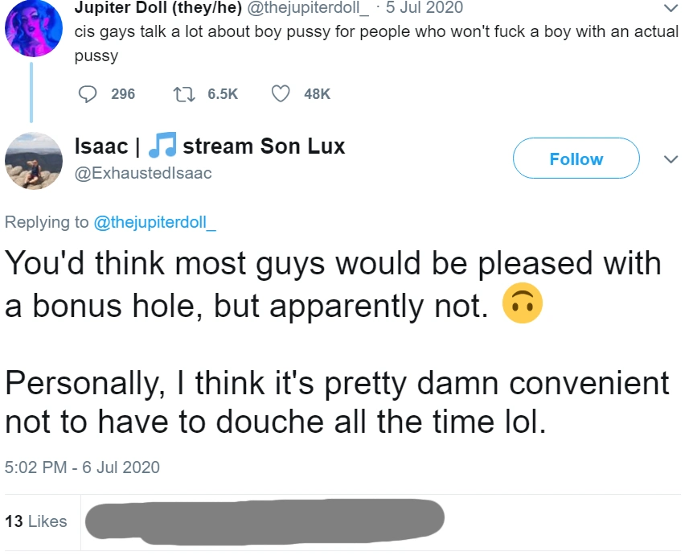The height and width of the screenshot is (560, 693).
Task: Click the 296 replies count
Action: [x=122, y=94]
